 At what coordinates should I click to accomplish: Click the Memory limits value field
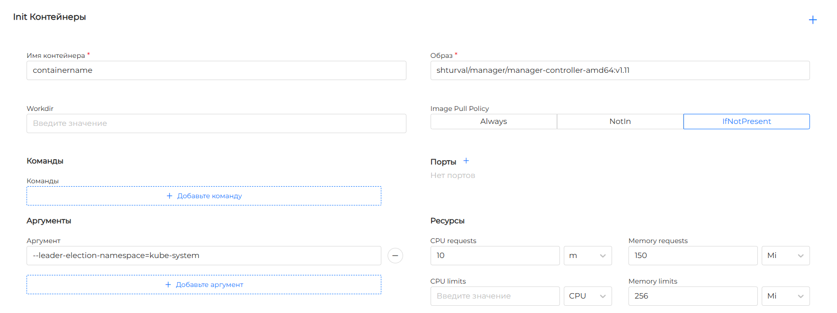[693, 296]
